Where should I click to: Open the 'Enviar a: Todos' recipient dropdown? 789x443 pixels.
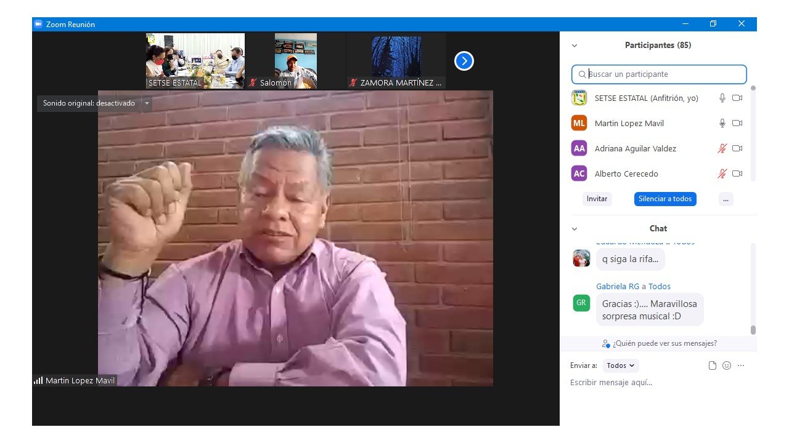621,365
